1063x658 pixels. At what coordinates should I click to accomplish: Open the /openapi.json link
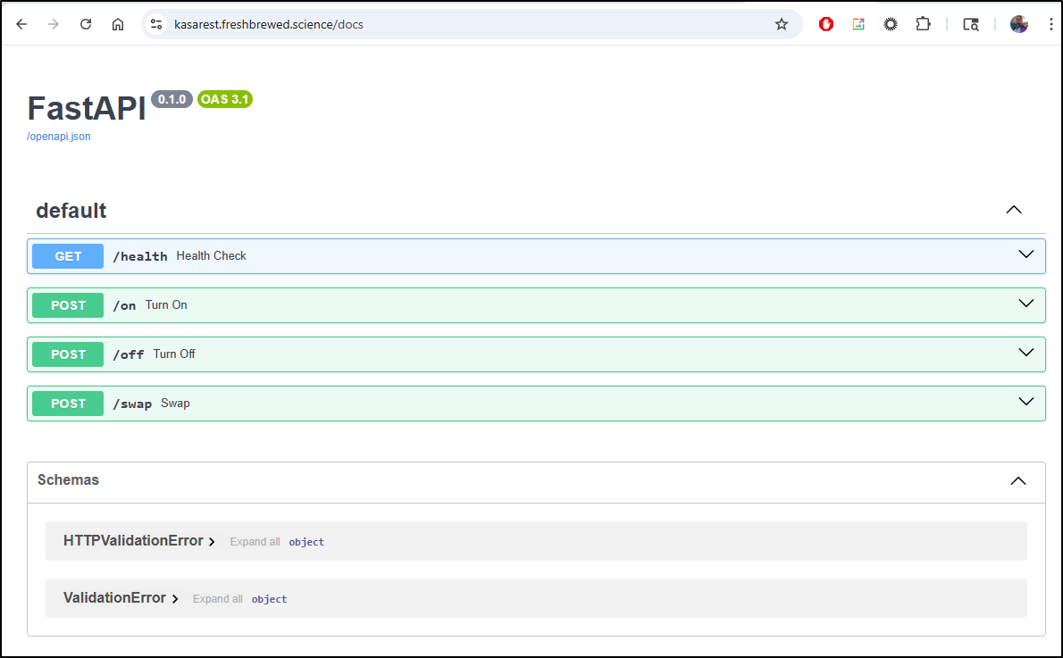point(59,137)
